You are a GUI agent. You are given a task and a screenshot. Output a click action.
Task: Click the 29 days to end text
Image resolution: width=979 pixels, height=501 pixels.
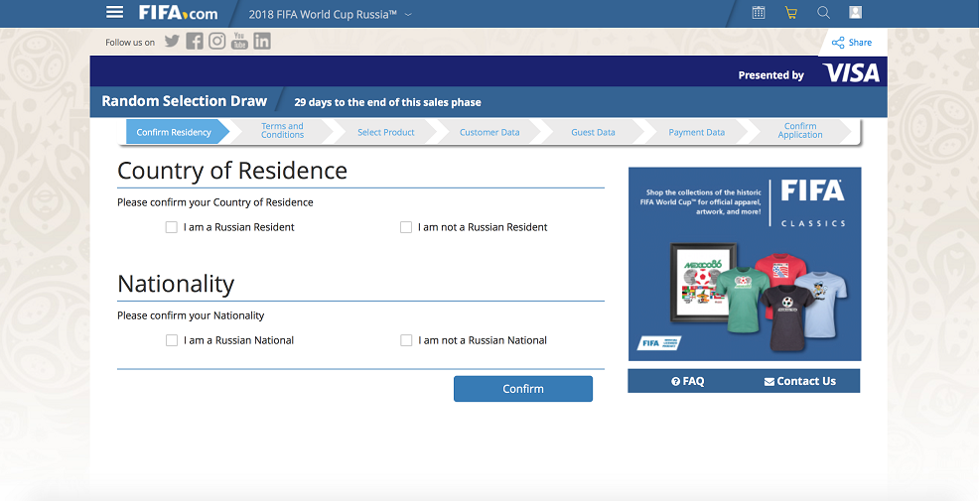[x=388, y=102]
